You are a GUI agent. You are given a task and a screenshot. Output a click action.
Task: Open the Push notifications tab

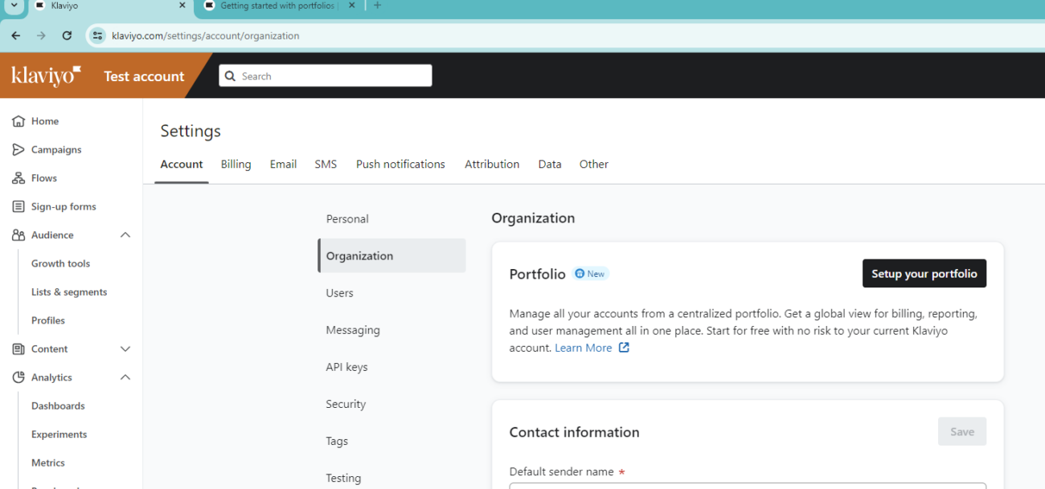pos(400,164)
